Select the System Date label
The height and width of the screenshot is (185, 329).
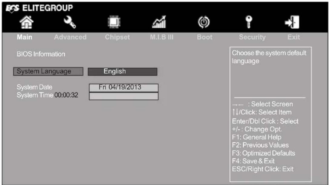click(35, 87)
